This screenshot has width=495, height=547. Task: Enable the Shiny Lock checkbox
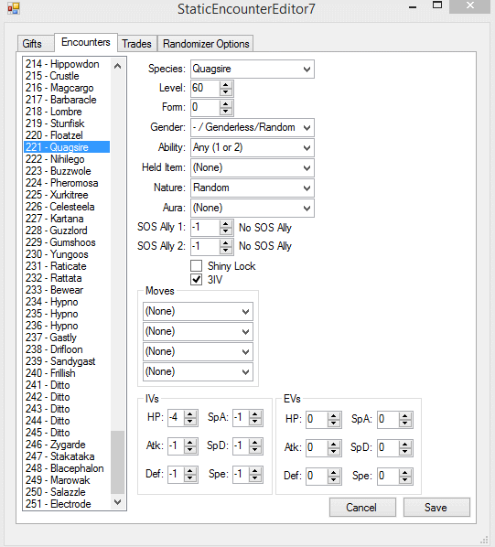coord(197,266)
